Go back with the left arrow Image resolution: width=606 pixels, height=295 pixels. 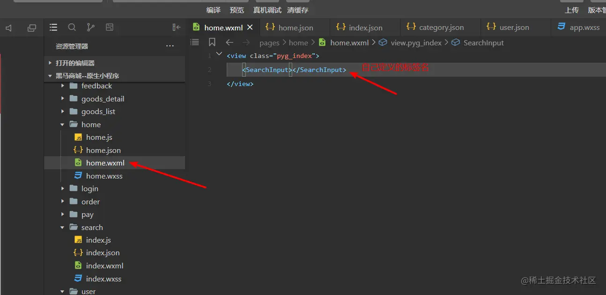(x=229, y=43)
